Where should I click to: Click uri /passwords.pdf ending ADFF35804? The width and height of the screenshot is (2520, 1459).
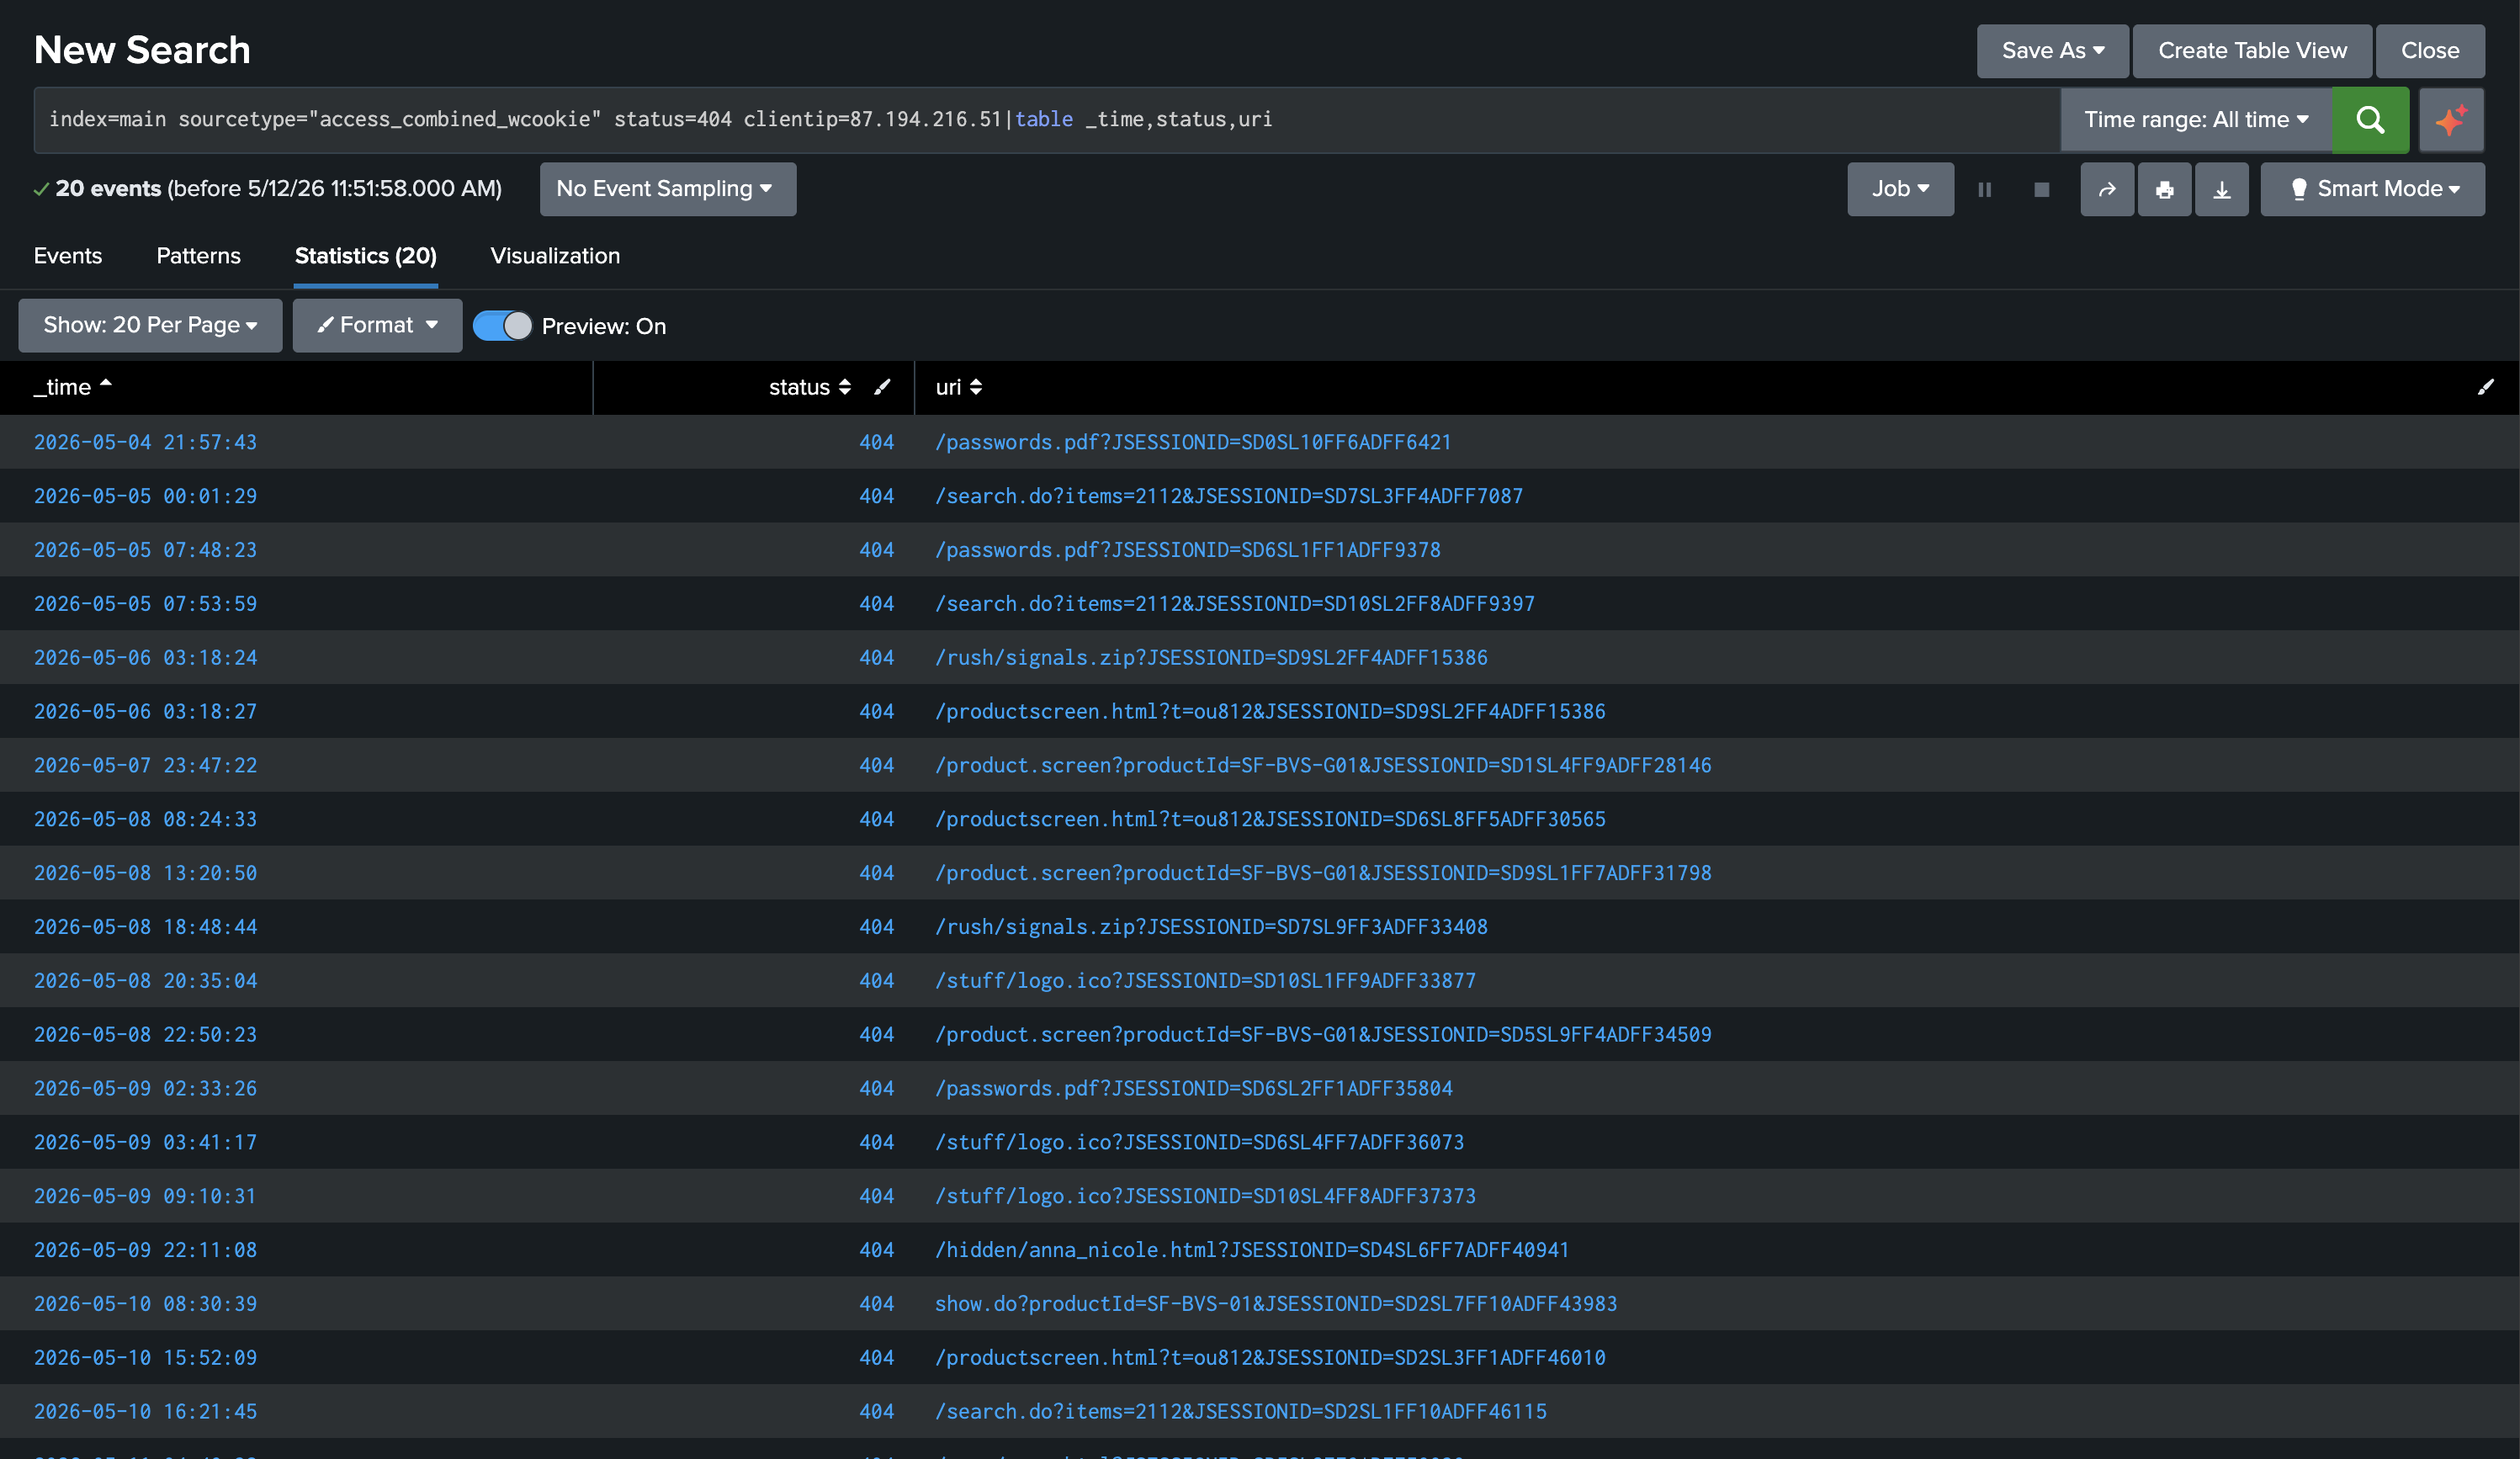tap(1193, 1089)
